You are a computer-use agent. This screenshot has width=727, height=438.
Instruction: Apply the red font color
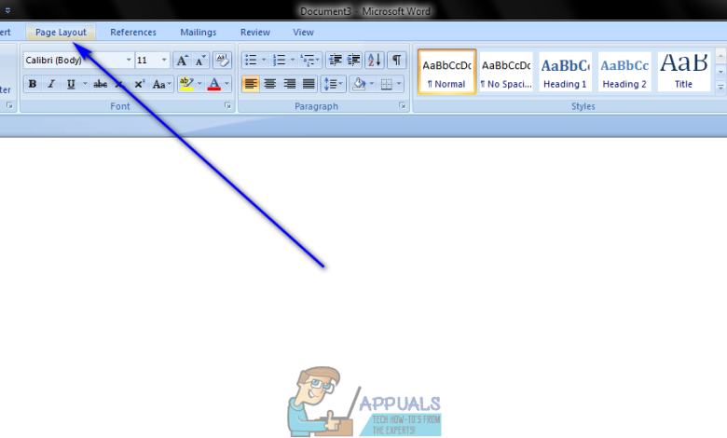coord(213,84)
